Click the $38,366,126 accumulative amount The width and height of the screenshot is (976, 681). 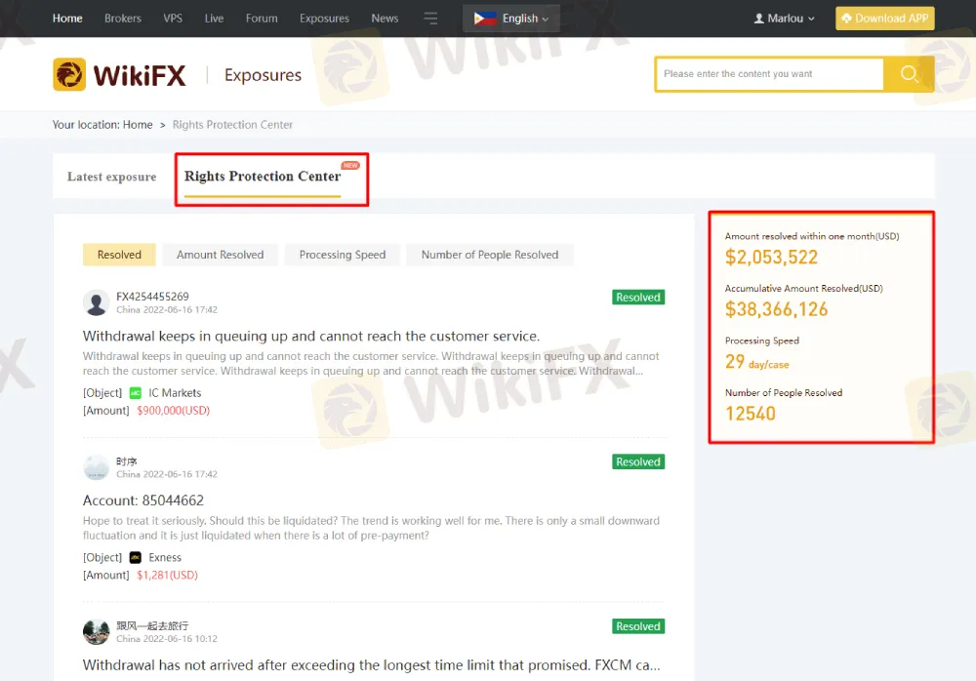tap(776, 309)
